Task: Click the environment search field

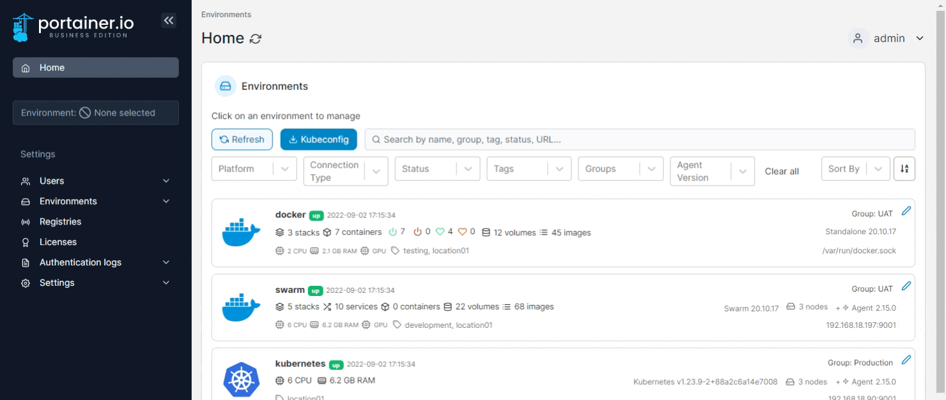Action: pos(639,140)
